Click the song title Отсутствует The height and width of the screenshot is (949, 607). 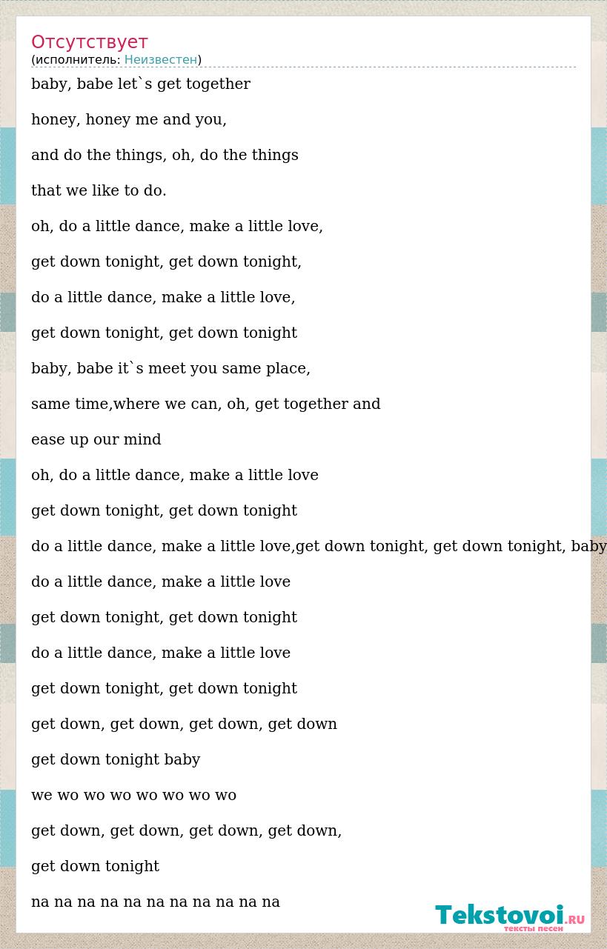pyautogui.click(x=90, y=42)
